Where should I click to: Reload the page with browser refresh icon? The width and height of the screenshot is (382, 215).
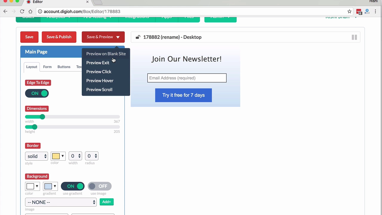coord(22,11)
